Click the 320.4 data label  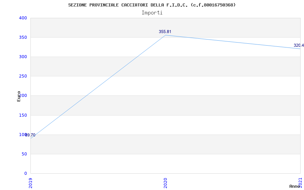click(x=299, y=45)
